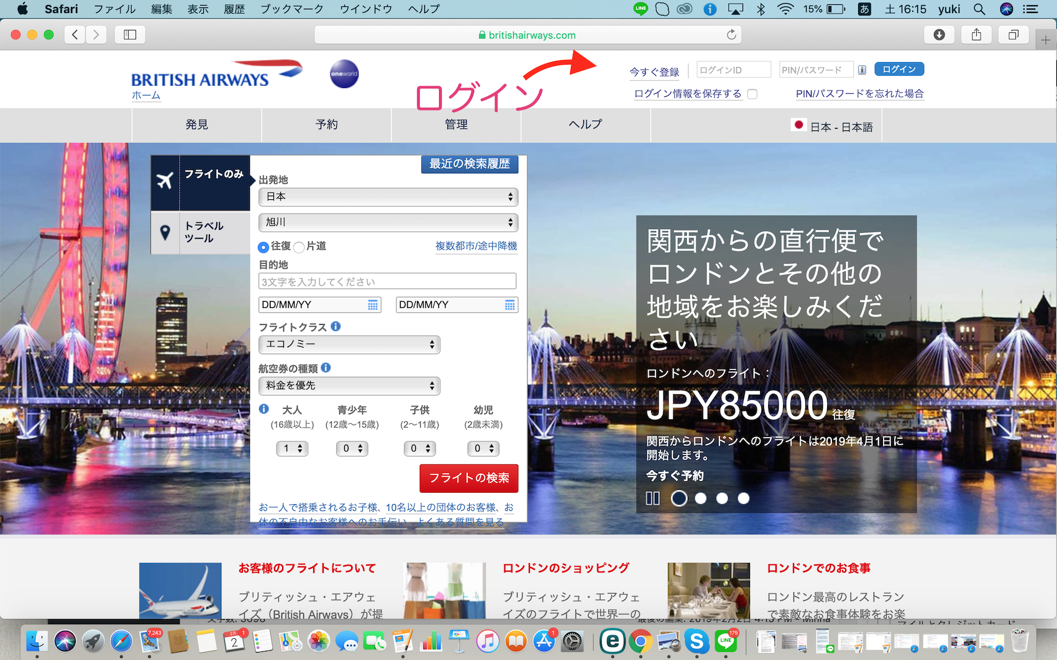Expand the 料金を優先 ticket type dropdown
Image resolution: width=1057 pixels, height=660 pixels.
pyautogui.click(x=349, y=386)
